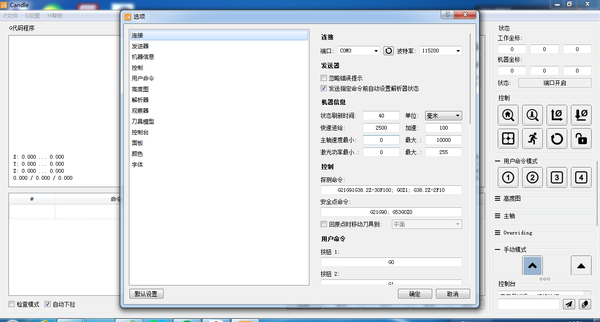
Task: Select 颜色 in options list
Action: [219, 154]
